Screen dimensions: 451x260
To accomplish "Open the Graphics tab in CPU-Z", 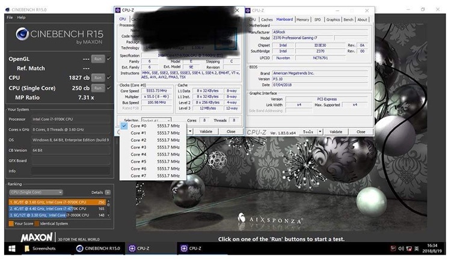I will pyautogui.click(x=333, y=20).
